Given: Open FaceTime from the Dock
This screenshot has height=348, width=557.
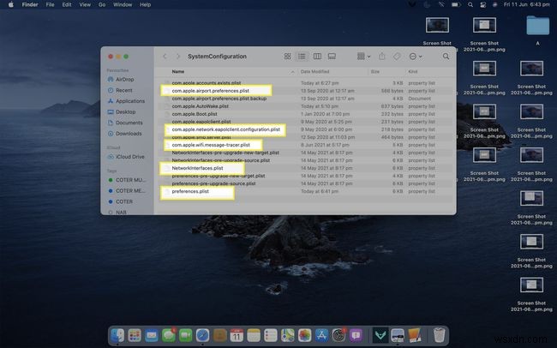Looking at the screenshot, I should tap(186, 335).
